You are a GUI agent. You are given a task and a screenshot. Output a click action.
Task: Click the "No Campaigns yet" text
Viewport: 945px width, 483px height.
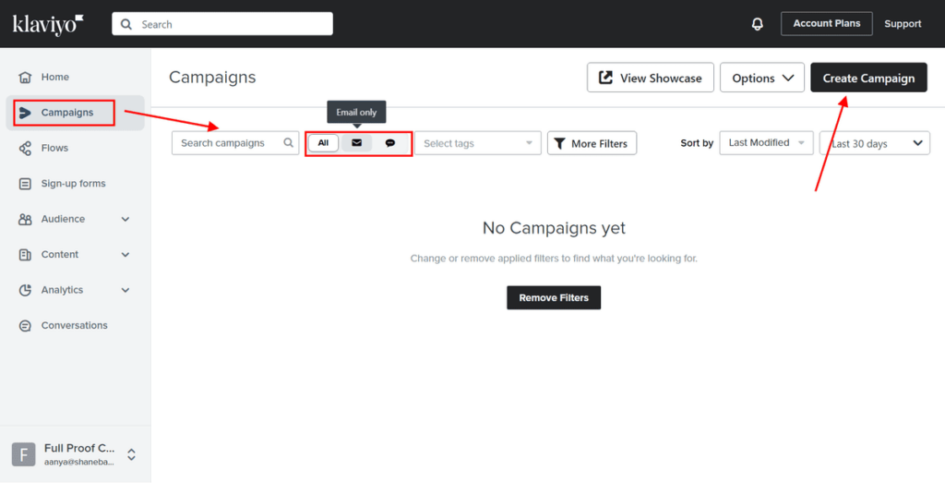pos(554,228)
